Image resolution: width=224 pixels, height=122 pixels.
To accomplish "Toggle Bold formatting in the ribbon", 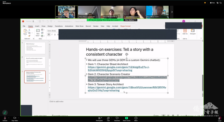I will pos(49,34).
